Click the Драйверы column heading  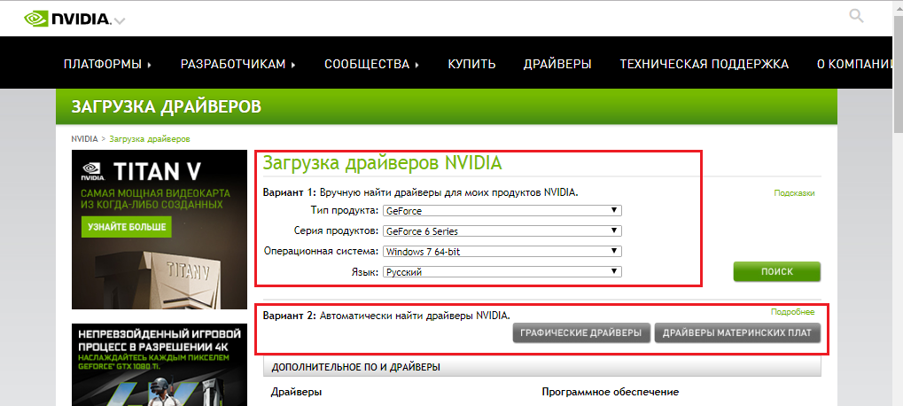pyautogui.click(x=296, y=392)
